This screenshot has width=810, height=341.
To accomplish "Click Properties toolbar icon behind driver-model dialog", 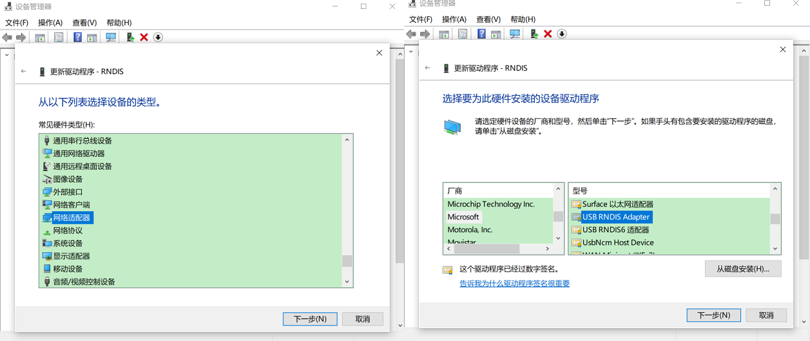I will click(463, 33).
